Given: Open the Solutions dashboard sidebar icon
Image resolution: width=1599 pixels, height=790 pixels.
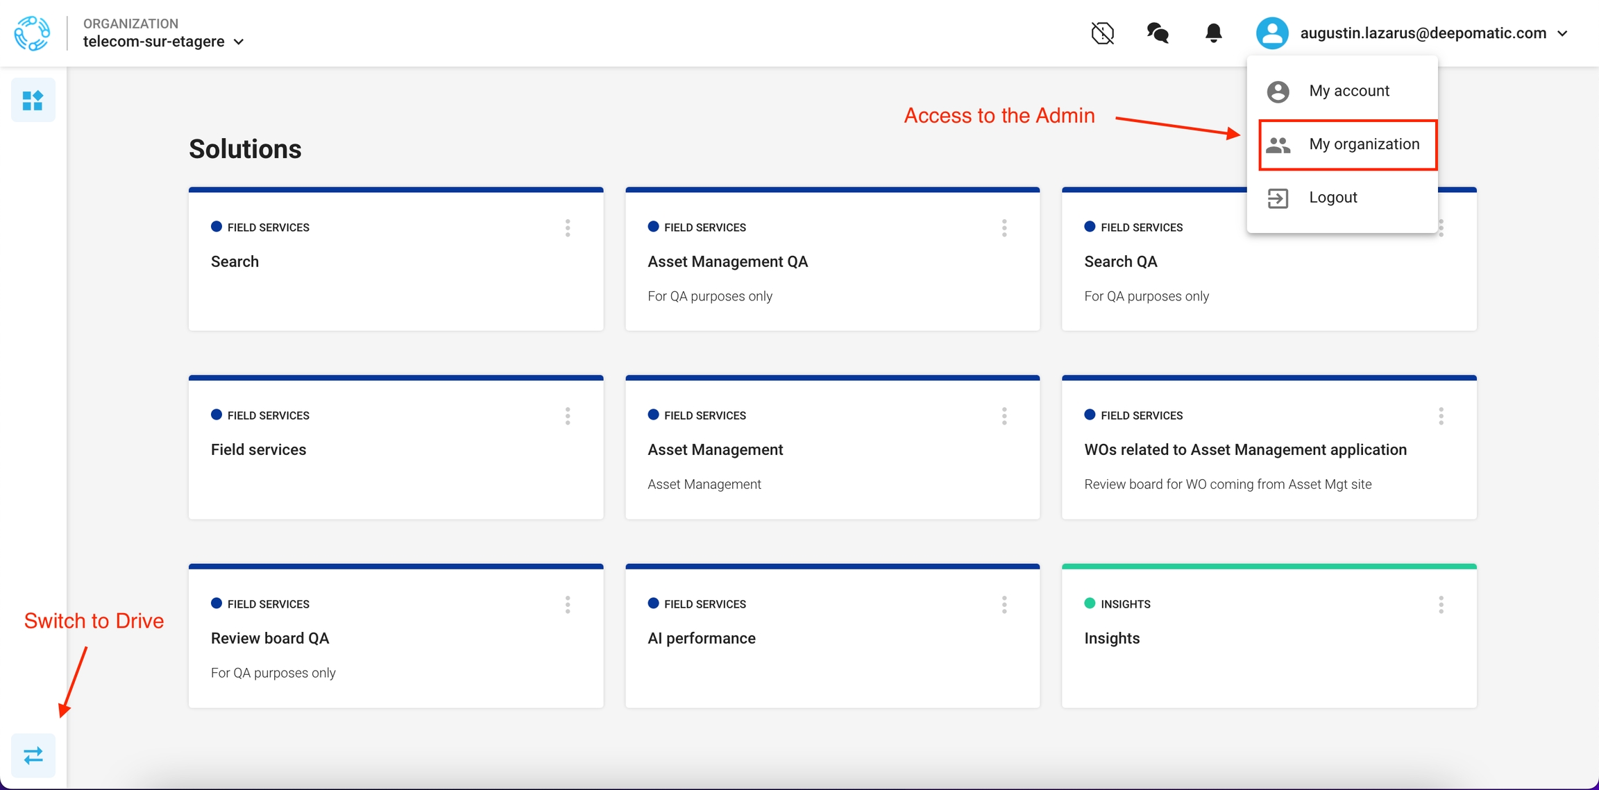Looking at the screenshot, I should point(33,101).
